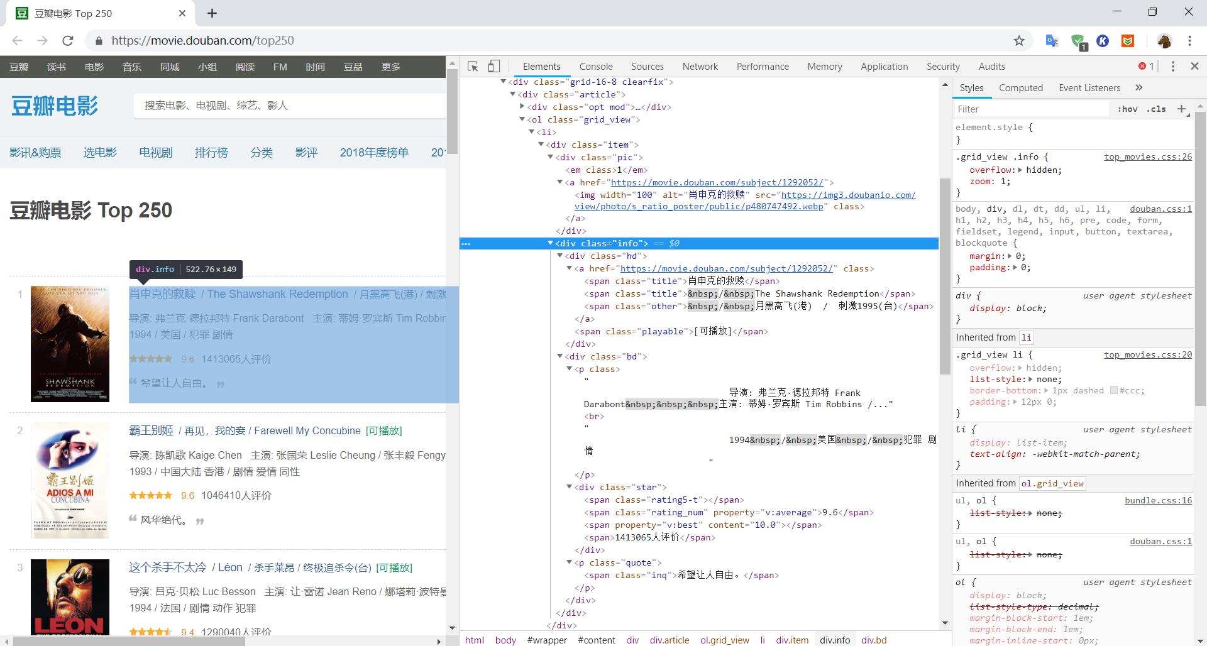Viewport: 1207px width, 646px height.
Task: Switch to the Sources tab
Action: click(x=648, y=67)
